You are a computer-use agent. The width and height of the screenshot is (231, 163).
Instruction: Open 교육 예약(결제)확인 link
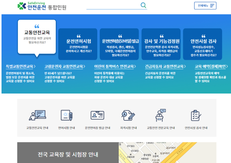[x=210, y=66]
